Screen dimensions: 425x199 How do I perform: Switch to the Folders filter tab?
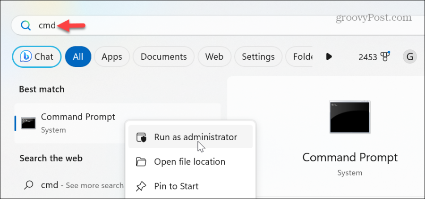(299, 57)
